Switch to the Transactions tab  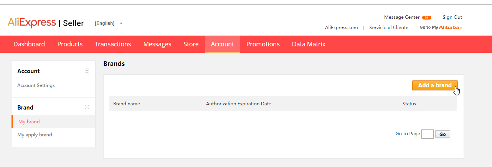(113, 44)
